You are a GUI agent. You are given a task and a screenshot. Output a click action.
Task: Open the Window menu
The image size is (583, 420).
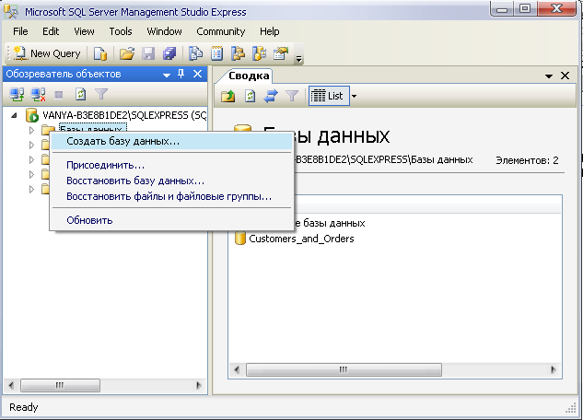coord(164,31)
